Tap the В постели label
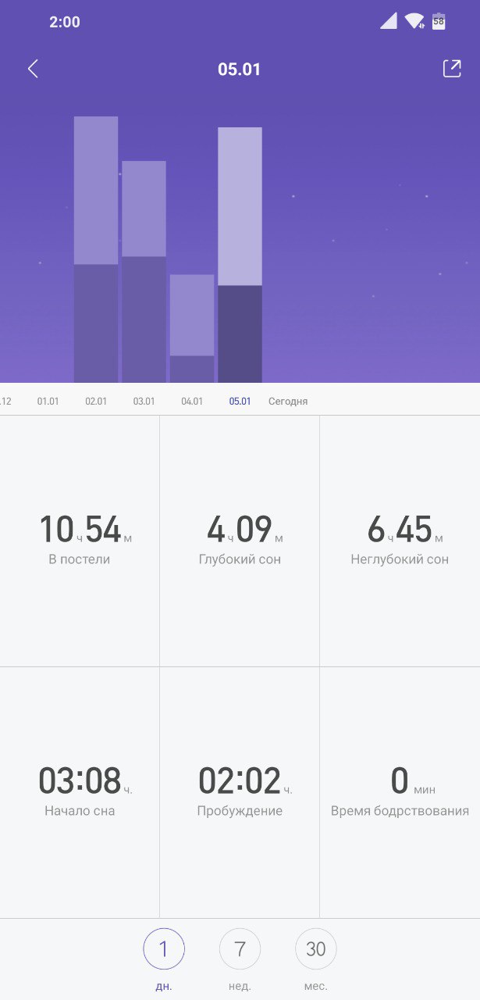 [x=80, y=559]
